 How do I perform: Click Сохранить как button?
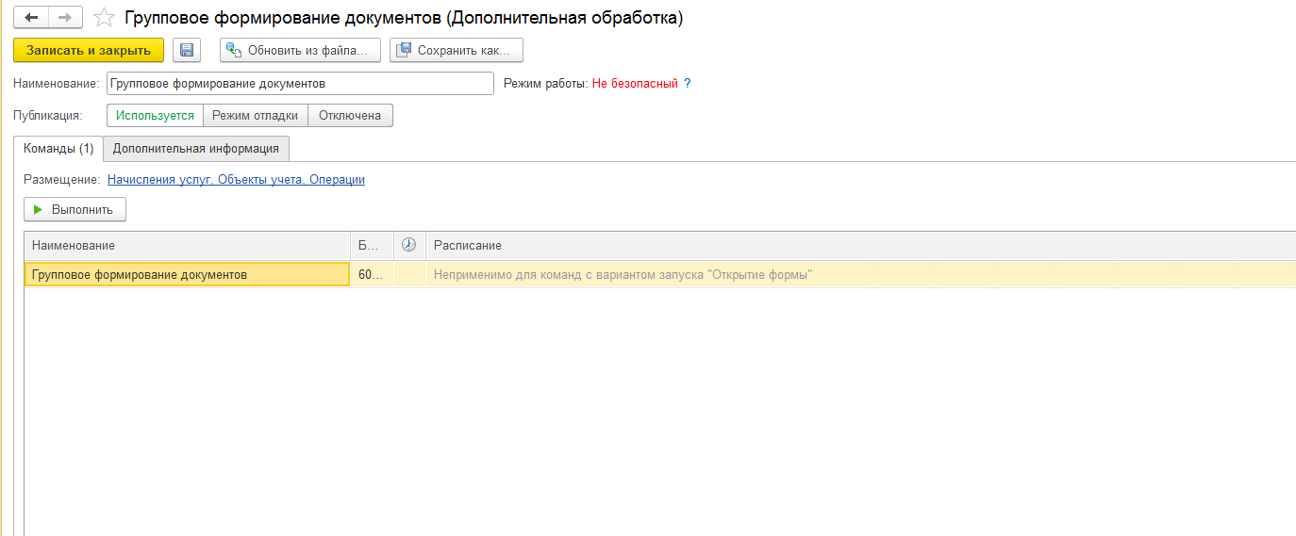click(x=457, y=50)
